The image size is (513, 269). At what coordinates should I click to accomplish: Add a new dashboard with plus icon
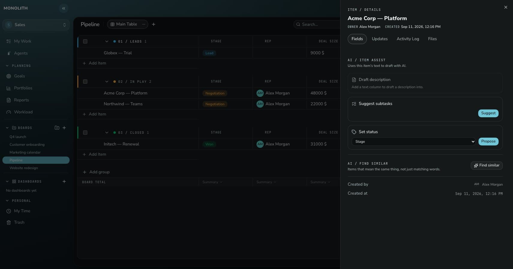point(64,181)
